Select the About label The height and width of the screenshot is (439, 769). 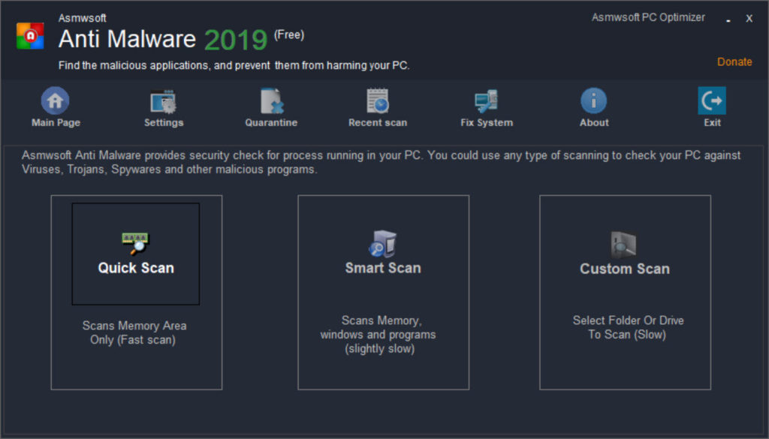594,122
